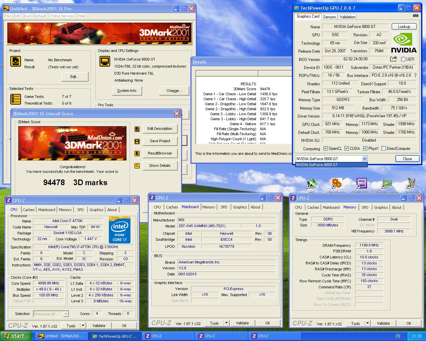Click Validate in the CPU tab window
Screen dimensions: 426x341
99,326
